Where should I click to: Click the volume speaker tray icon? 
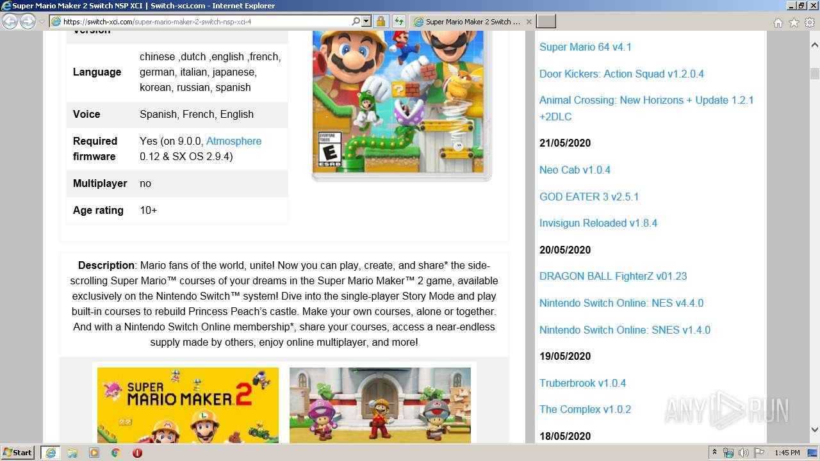pyautogui.click(x=744, y=453)
